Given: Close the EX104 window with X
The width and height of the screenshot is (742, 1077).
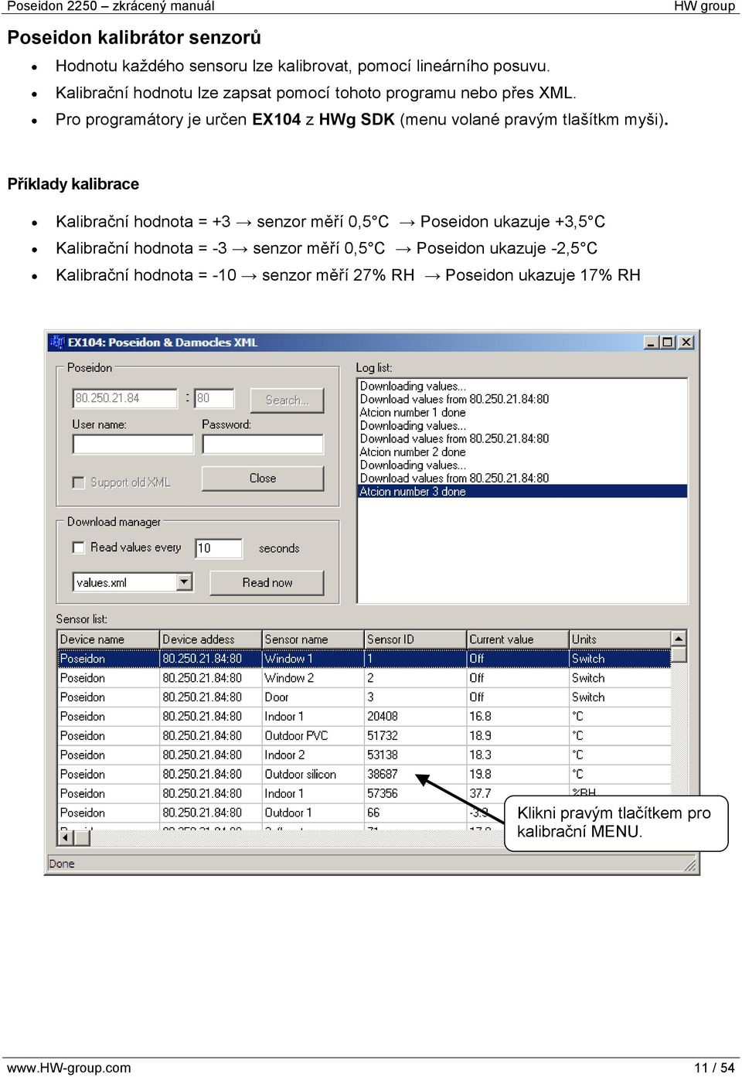Looking at the screenshot, I should 686,342.
